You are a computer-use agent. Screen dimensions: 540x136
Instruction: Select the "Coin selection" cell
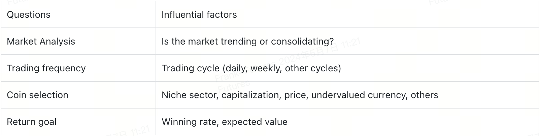37,95
